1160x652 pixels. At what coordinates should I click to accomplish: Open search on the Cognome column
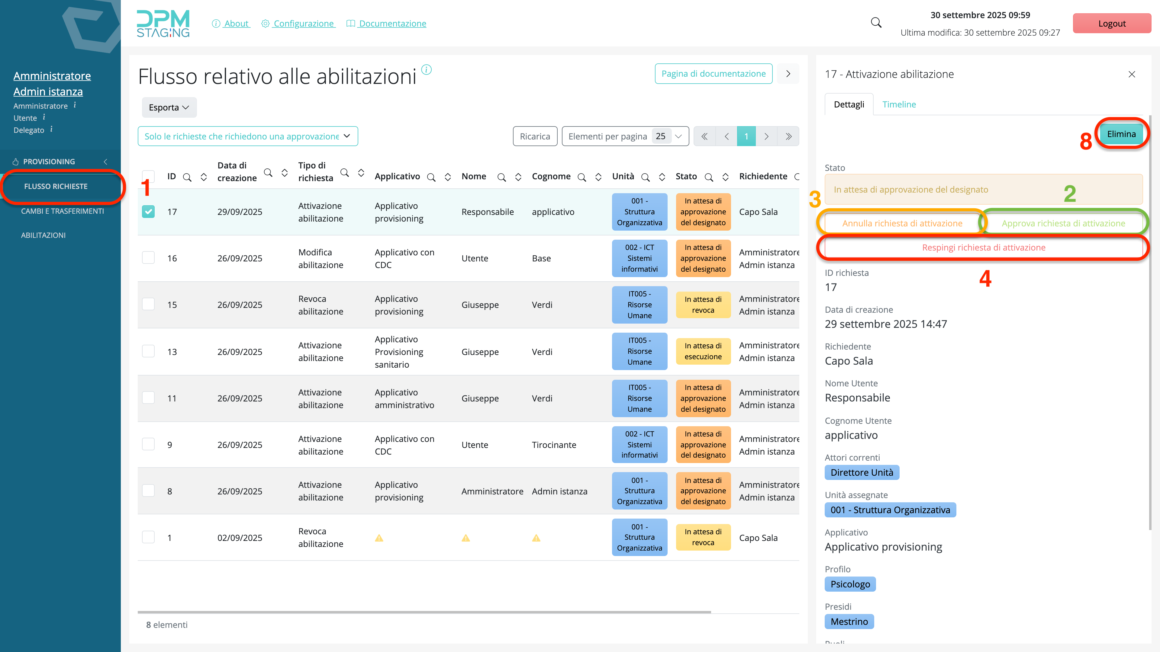[x=582, y=177]
